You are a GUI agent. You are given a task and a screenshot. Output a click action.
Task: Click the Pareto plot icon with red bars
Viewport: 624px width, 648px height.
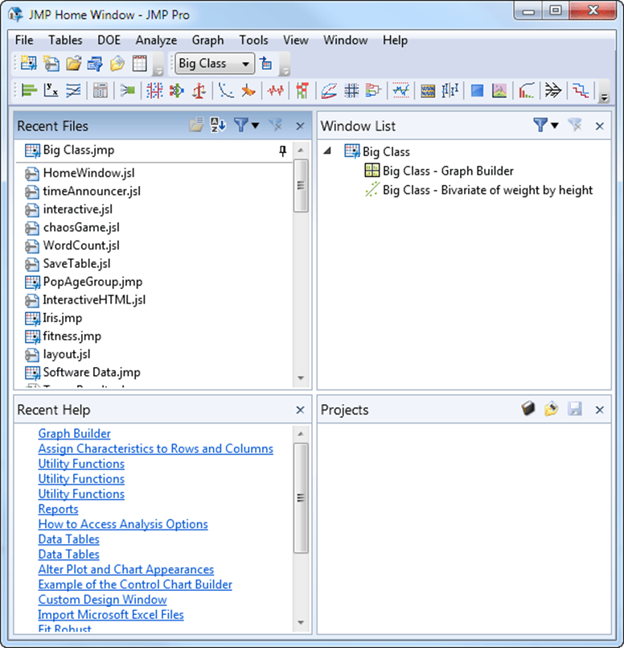(527, 90)
